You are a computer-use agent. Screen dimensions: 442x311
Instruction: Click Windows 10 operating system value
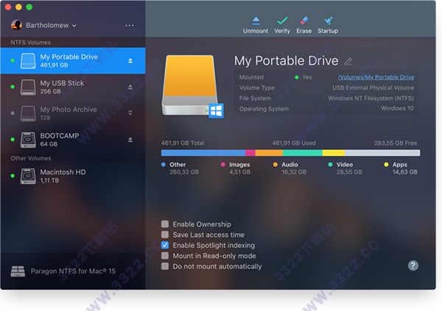coord(397,108)
